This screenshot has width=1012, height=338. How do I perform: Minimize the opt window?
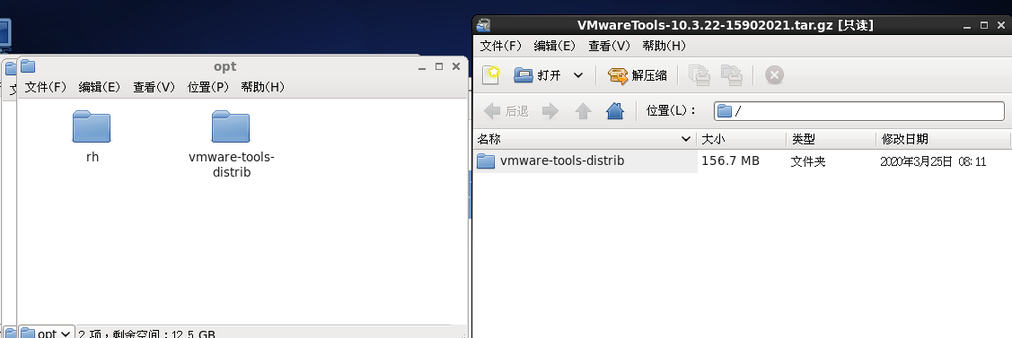point(422,67)
